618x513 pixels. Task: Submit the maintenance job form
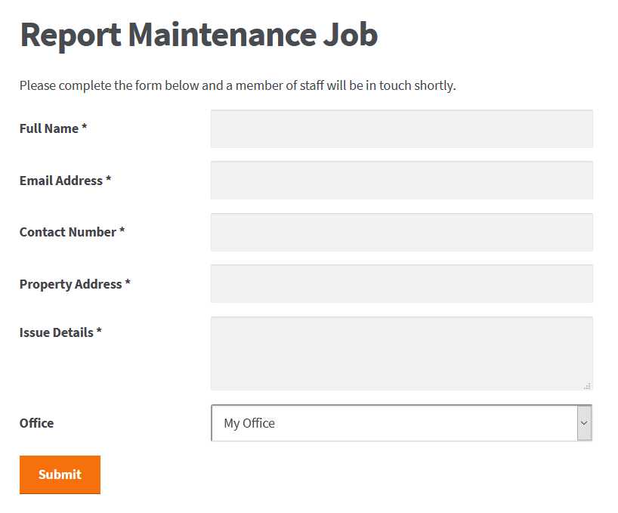(60, 474)
